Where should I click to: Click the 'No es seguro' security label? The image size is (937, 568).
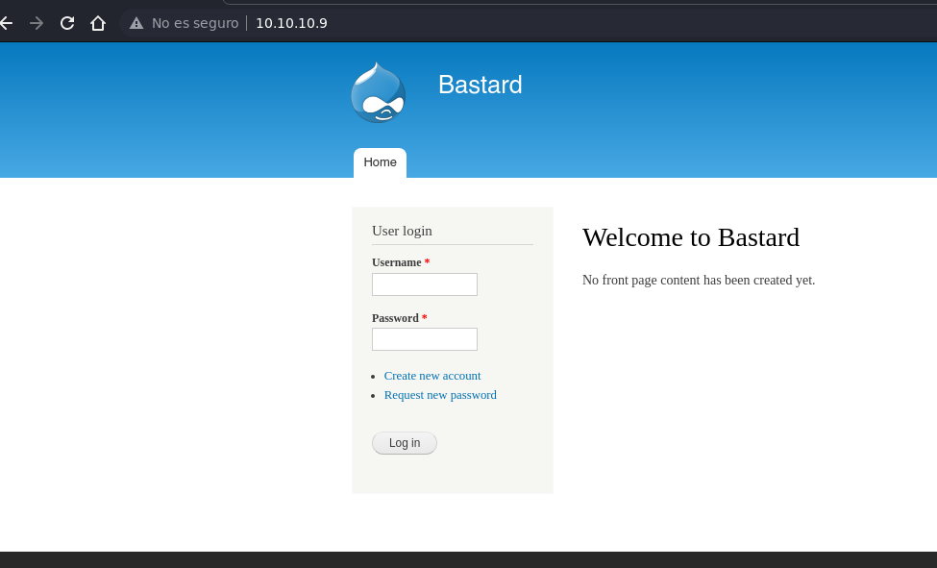(195, 23)
